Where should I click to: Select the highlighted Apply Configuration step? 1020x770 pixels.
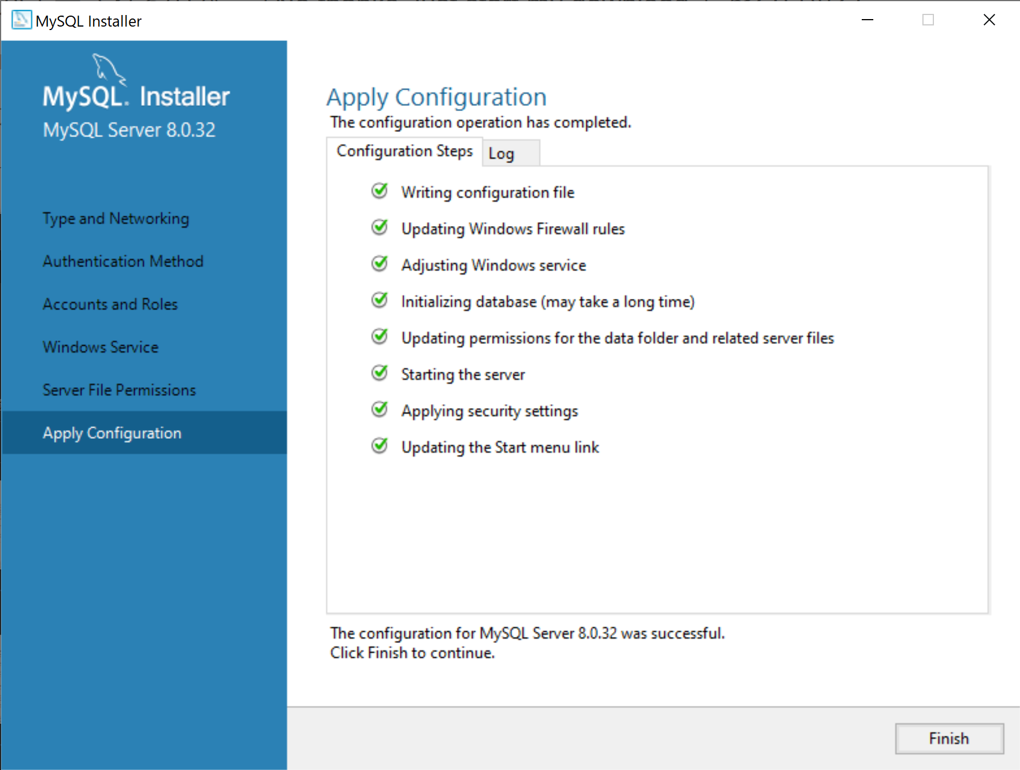click(x=111, y=432)
